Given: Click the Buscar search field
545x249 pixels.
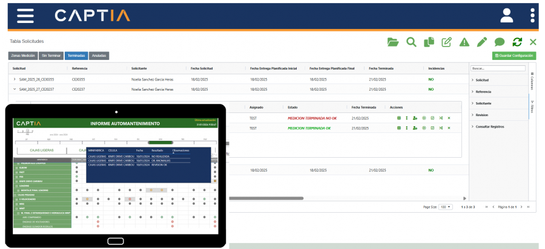Looking at the screenshot, I should 498,68.
